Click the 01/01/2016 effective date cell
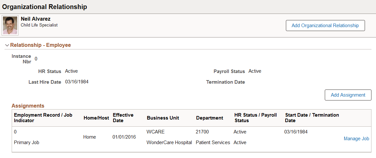 (x=124, y=137)
